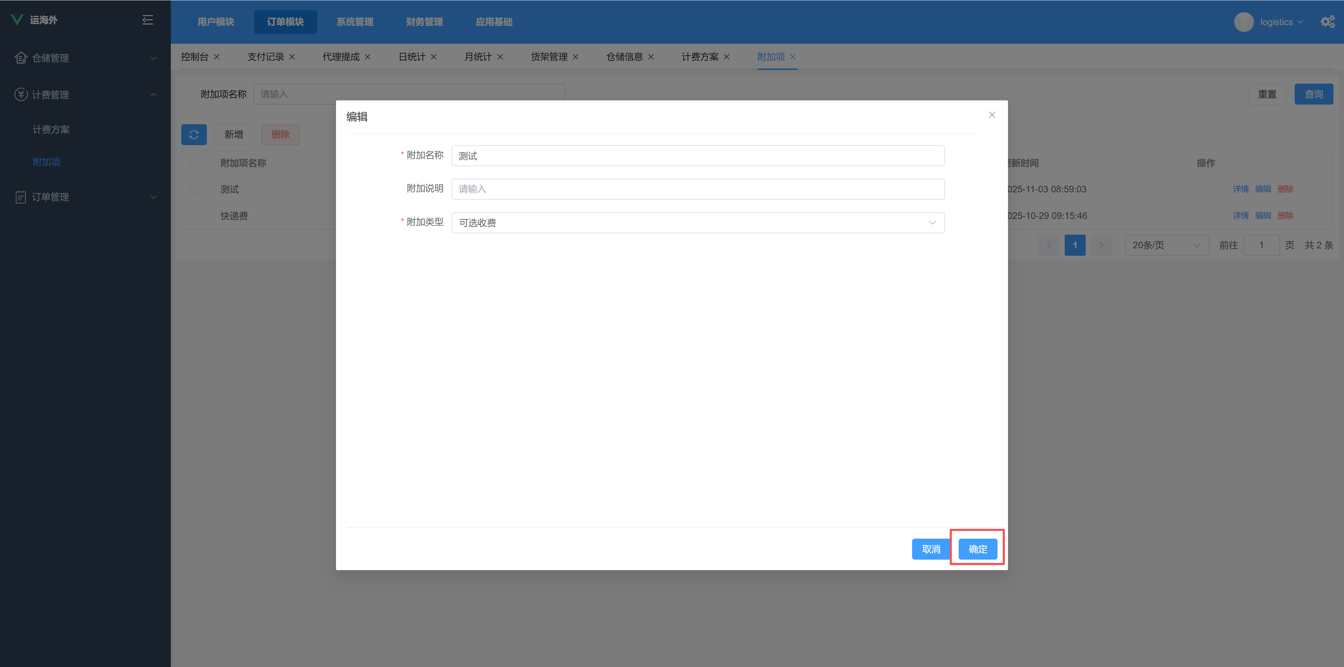Viewport: 1344px width, 667px height.
Task: Select the 仓储管理 warehouse icon in sidebar
Action: click(20, 58)
